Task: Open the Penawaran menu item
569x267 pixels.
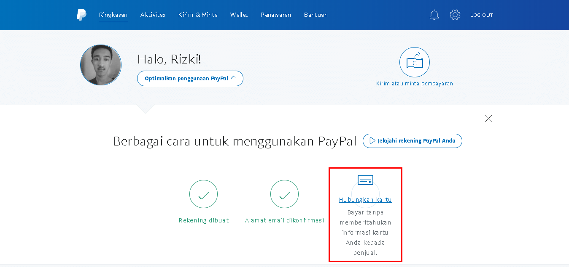Action: (276, 15)
